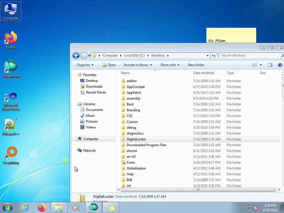
Task: Click the Windows Start orb
Action: [7, 207]
